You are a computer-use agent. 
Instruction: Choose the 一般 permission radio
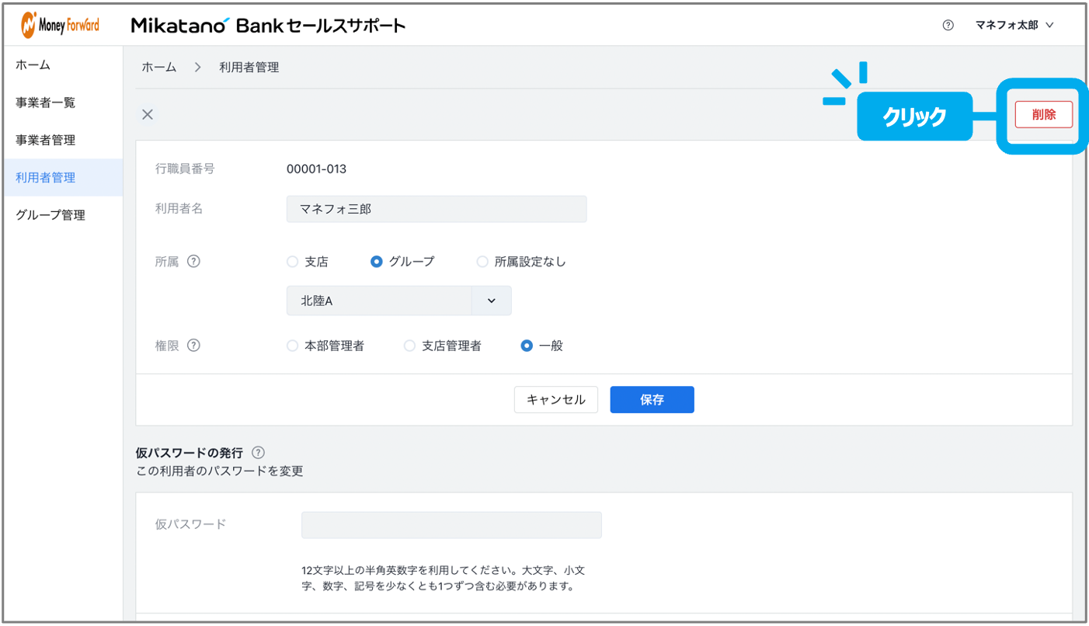pyautogui.click(x=527, y=346)
